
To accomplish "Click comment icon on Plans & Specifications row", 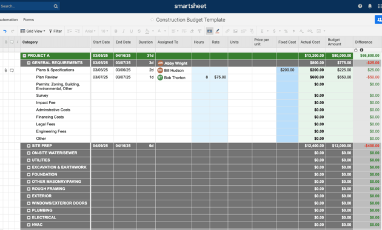I will tap(12, 70).
